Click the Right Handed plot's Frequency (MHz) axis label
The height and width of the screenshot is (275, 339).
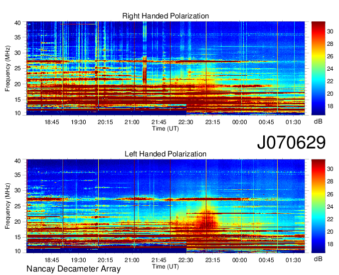coord(7,68)
